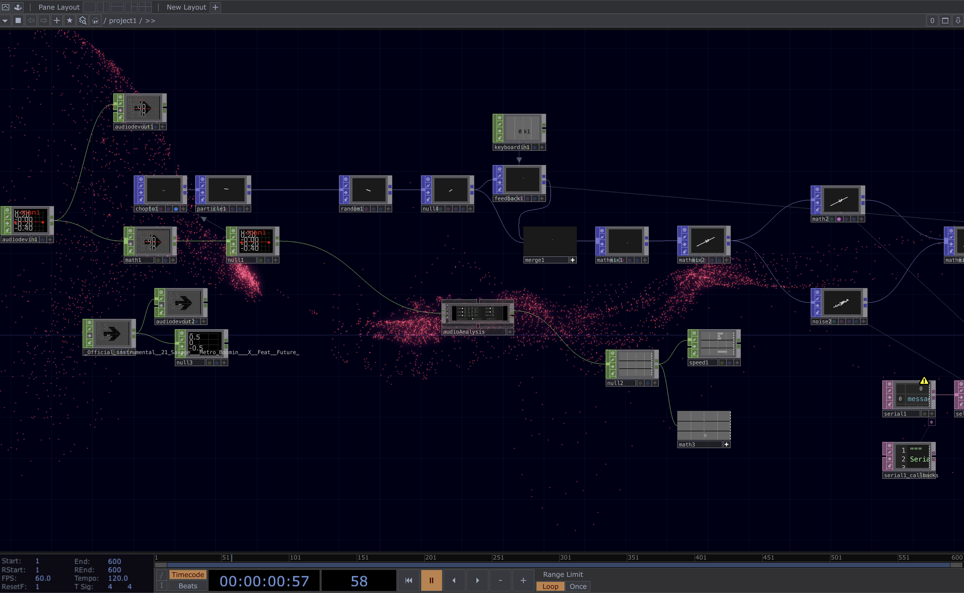The height and width of the screenshot is (593, 964).
Task: Toggle Loop range limit mode
Action: point(550,586)
